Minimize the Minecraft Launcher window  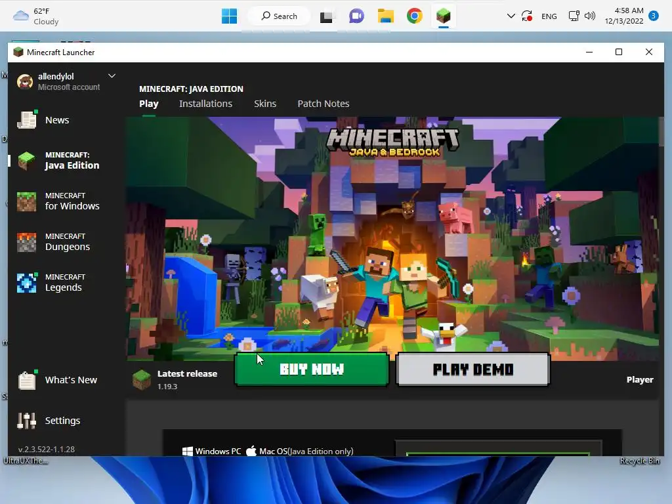click(589, 52)
